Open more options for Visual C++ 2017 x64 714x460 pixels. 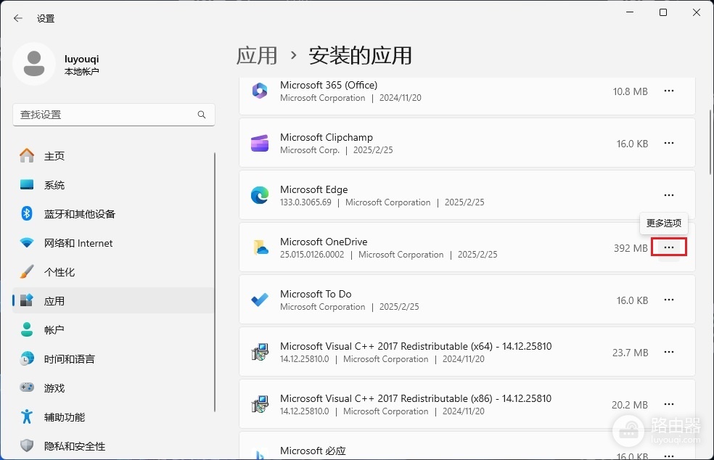point(669,352)
